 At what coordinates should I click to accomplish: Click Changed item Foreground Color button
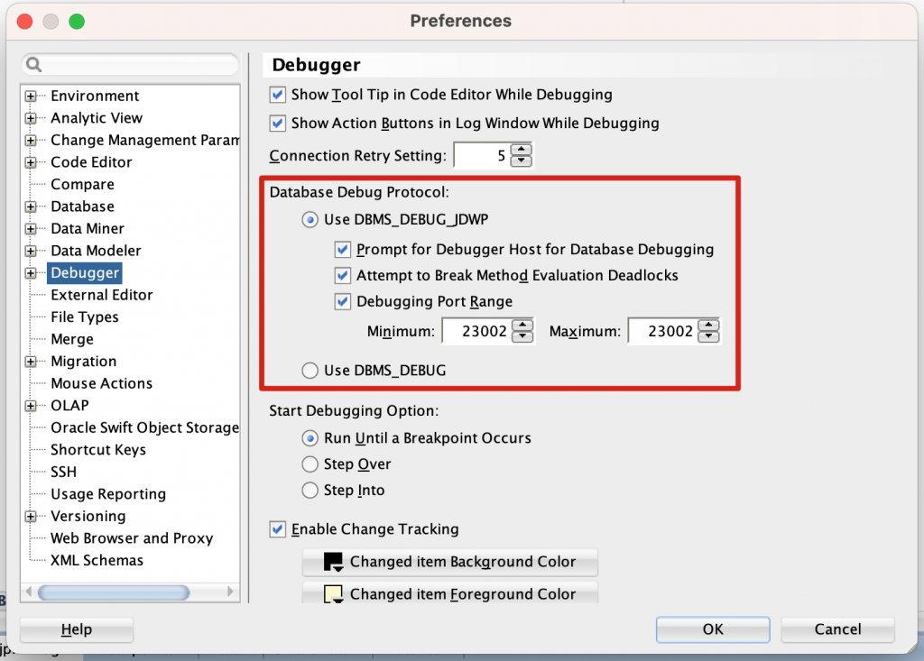point(450,594)
